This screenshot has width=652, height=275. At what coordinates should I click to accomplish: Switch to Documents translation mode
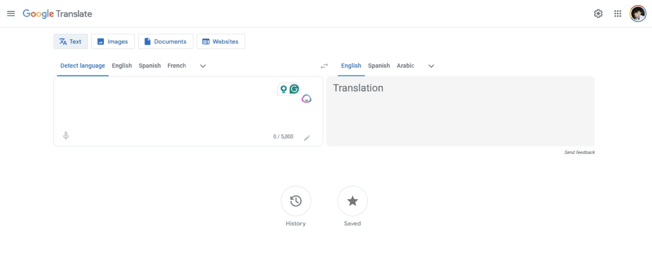pos(166,41)
